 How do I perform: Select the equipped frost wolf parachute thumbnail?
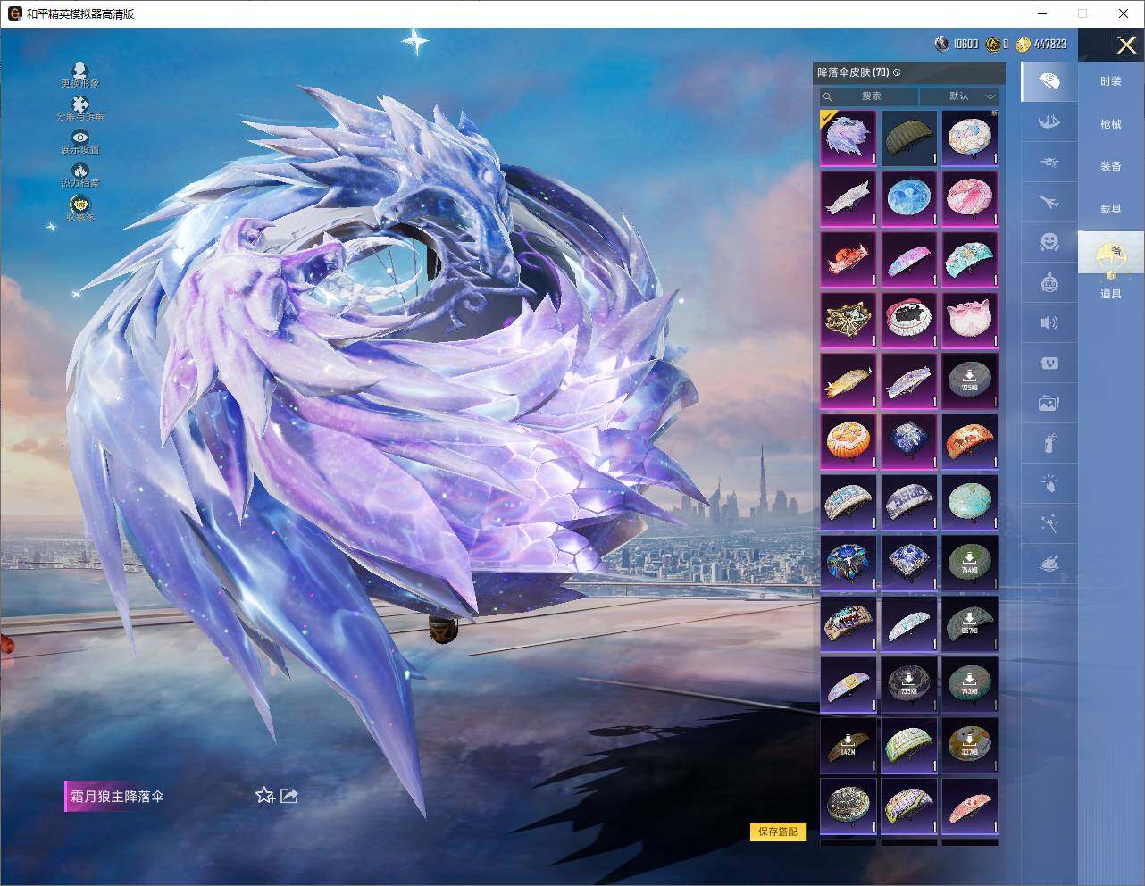pos(848,138)
